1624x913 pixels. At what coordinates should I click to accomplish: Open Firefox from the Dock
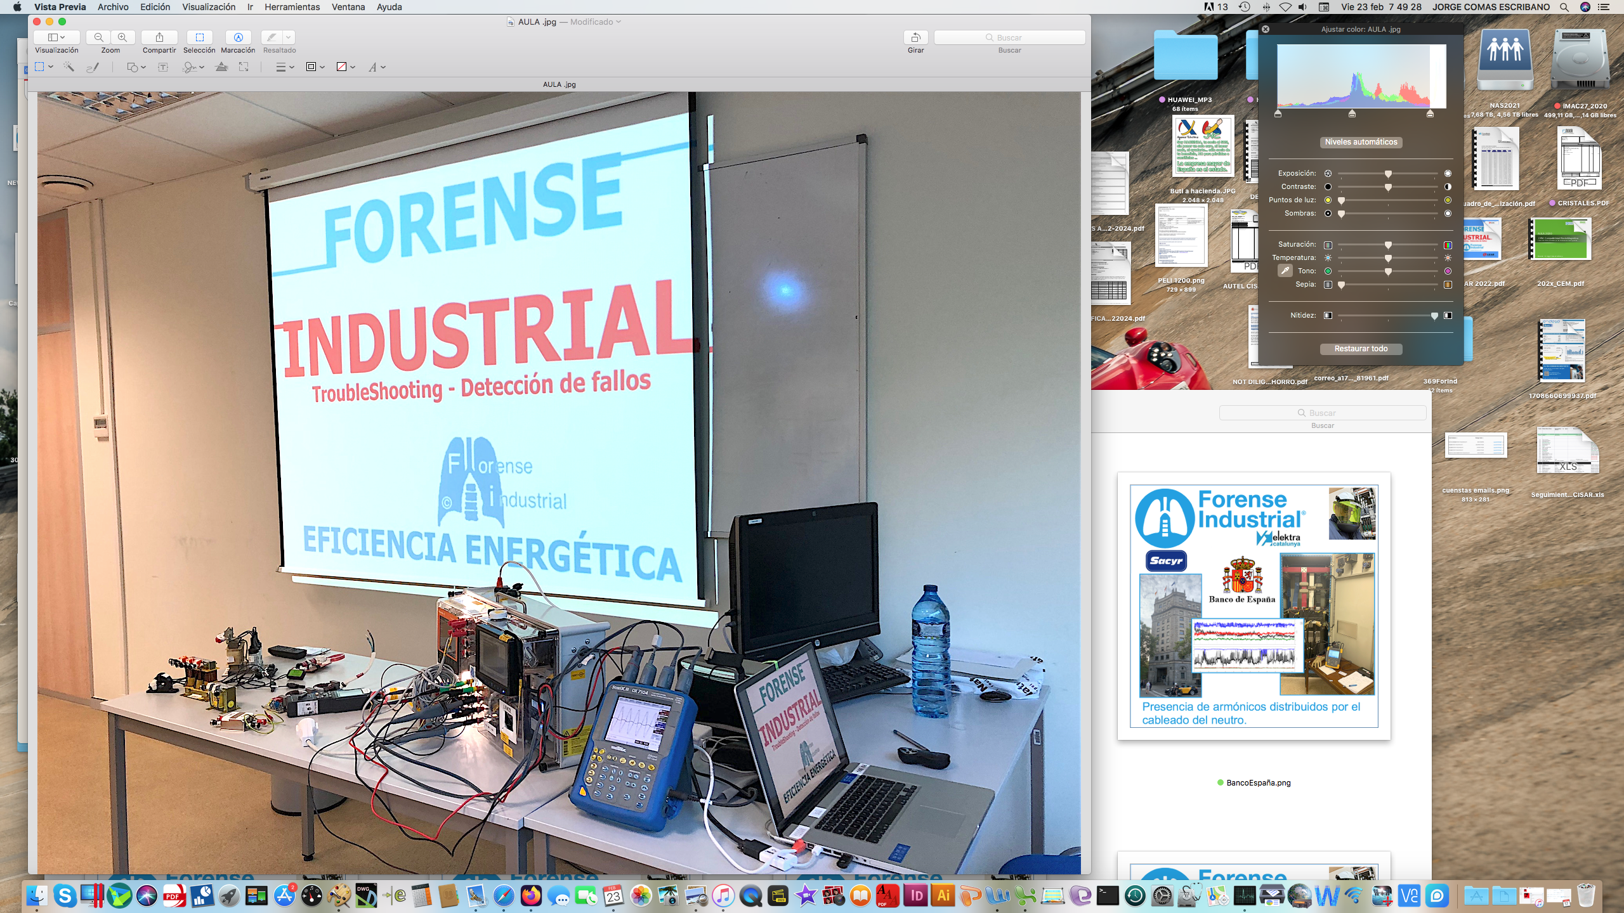pos(531,896)
